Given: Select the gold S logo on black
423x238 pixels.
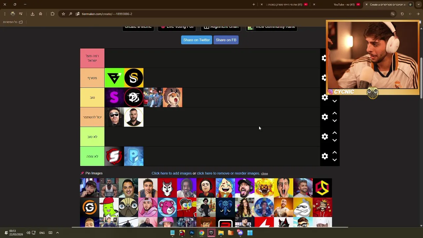Looking at the screenshot, I should click(x=134, y=78).
